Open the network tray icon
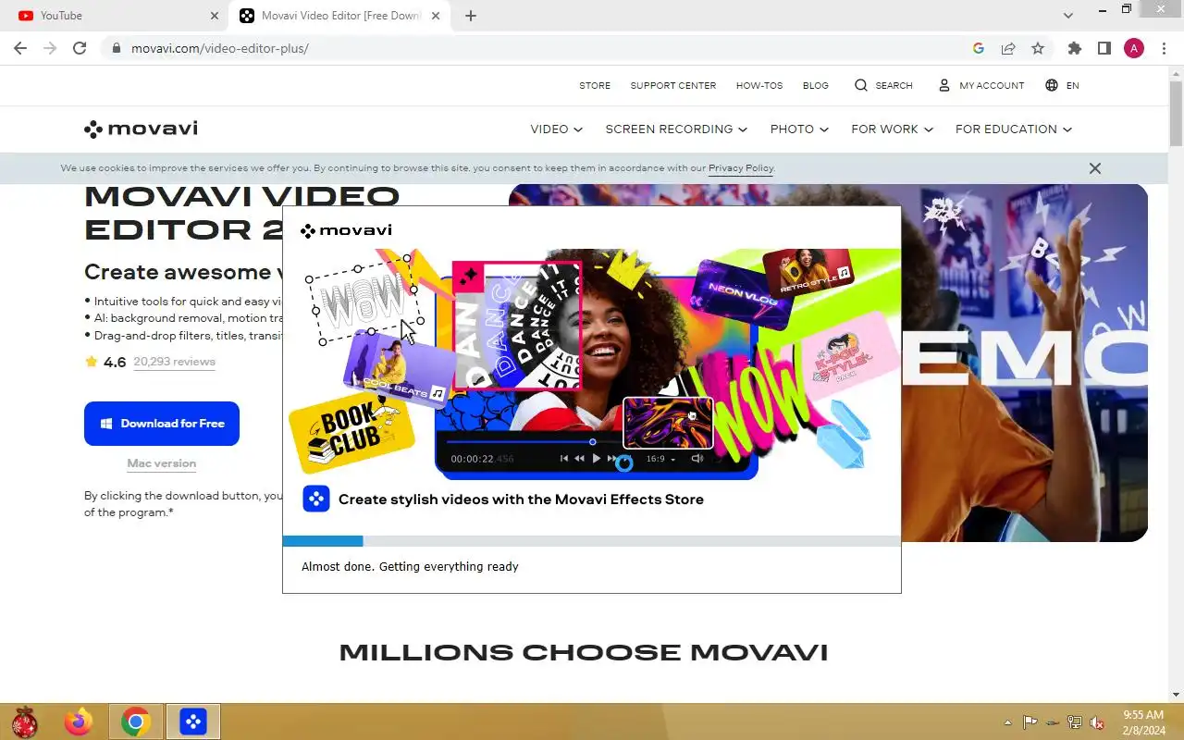This screenshot has height=740, width=1184. (1075, 722)
